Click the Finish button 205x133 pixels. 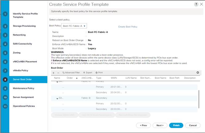pyautogui.click(x=176, y=125)
